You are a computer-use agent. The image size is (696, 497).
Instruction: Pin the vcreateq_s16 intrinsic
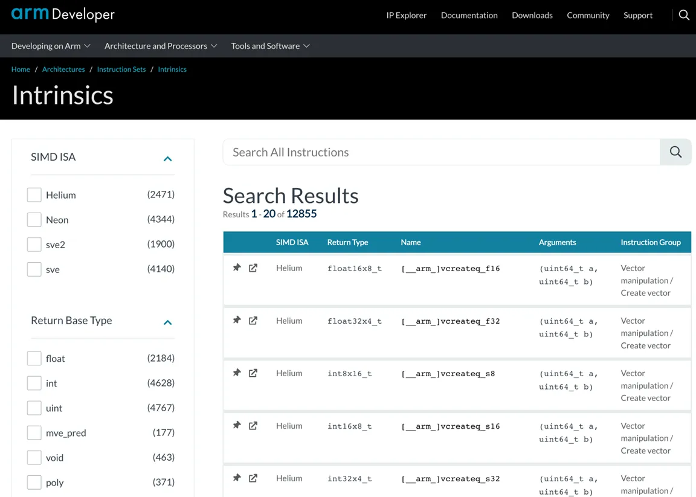[x=237, y=425]
